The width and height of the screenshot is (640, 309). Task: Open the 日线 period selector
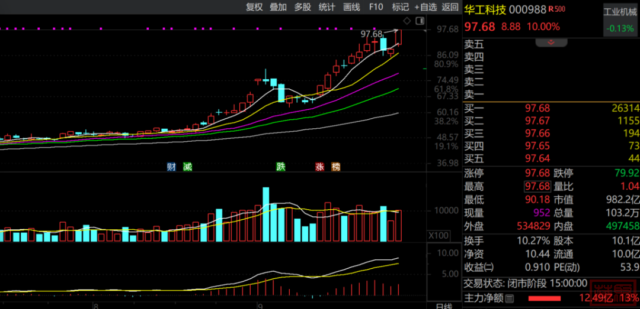click(444, 305)
